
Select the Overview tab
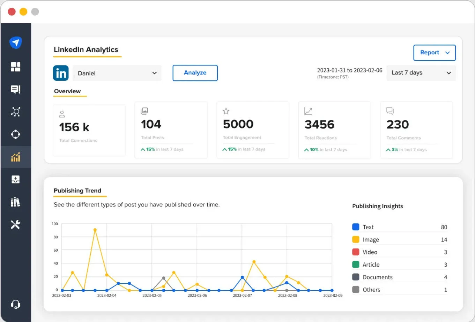[x=67, y=91]
